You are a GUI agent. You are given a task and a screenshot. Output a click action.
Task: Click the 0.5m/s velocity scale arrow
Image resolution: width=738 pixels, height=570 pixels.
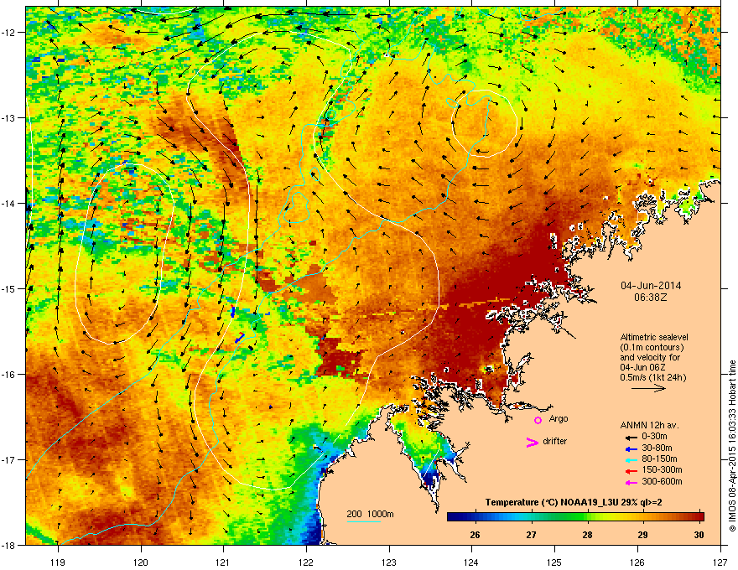pos(648,388)
